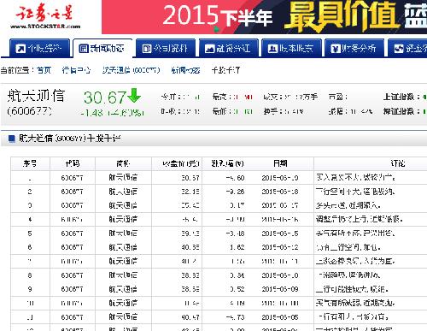Click 航天通信(600677) breadcrumb link

pyautogui.click(x=132, y=70)
